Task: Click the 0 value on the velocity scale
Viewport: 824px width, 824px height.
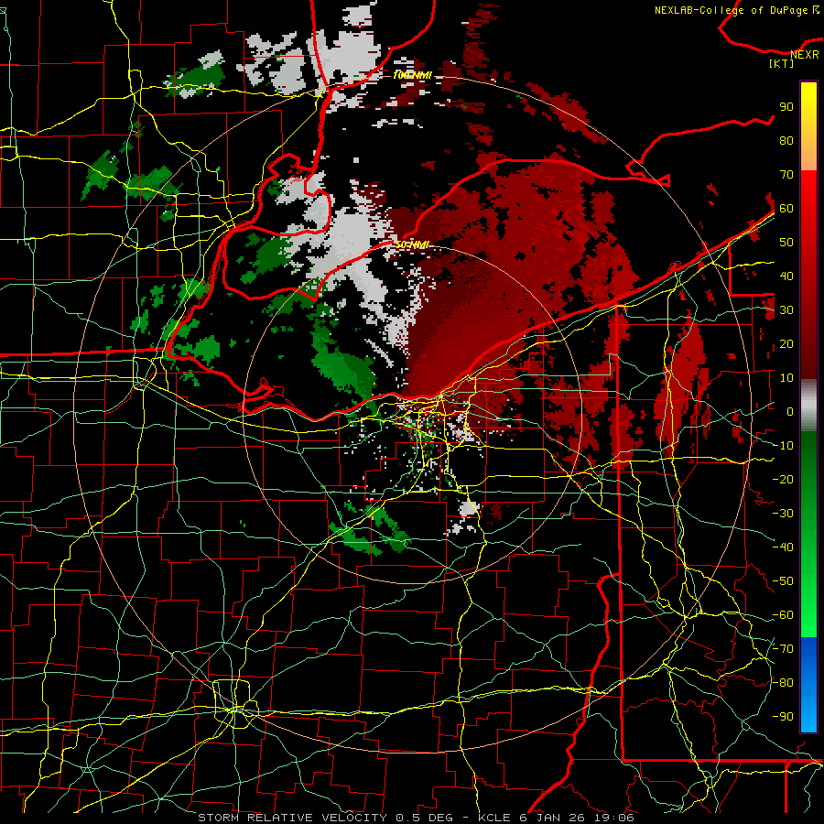Action: coord(790,411)
